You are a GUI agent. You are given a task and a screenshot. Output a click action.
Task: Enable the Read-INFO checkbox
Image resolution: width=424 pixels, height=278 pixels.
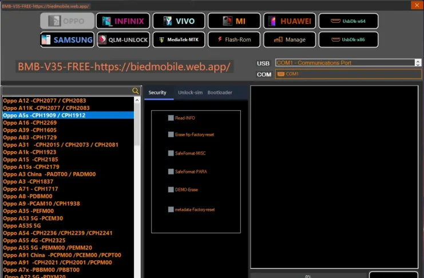point(171,118)
